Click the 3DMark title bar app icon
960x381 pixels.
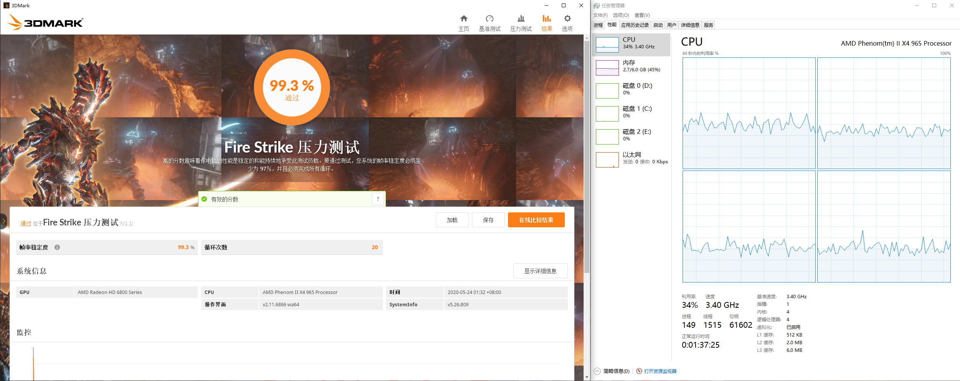coord(6,5)
